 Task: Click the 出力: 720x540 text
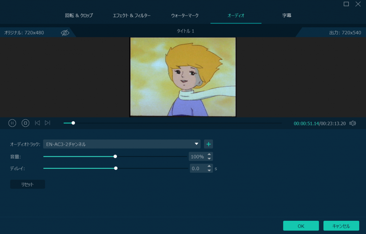[x=345, y=32]
